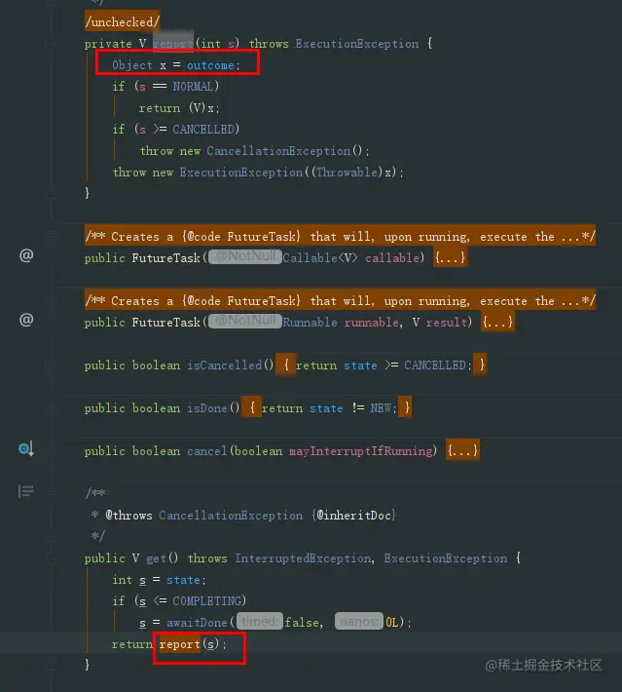Click the 'nanos:' parameter hint
The width and height of the screenshot is (622, 692).
coord(359,622)
